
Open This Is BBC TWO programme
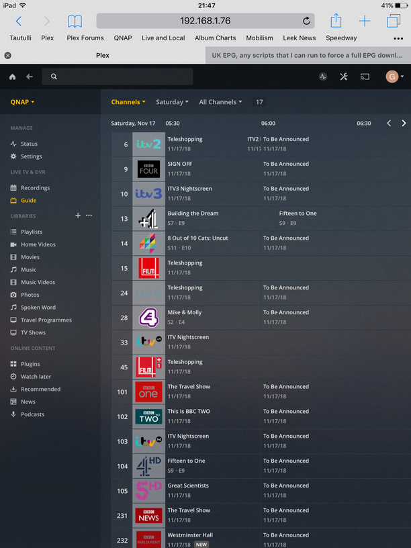(189, 412)
